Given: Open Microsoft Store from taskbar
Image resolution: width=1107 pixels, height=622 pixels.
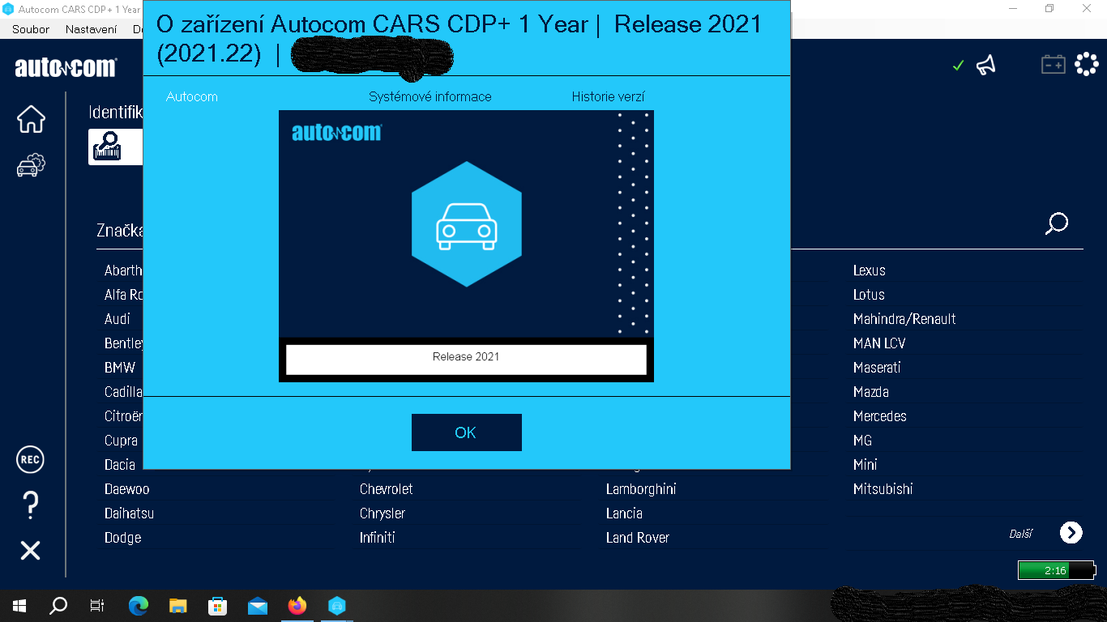Looking at the screenshot, I should click(x=218, y=605).
